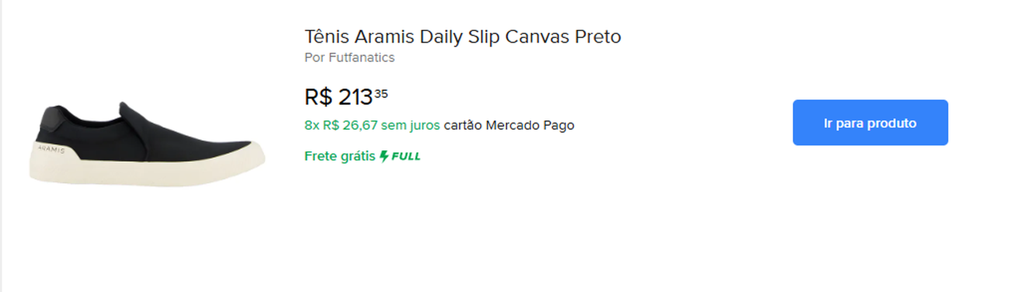Screen dimensions: 1027x292
Task: Select "Canvas Preto" in the product title
Action: [562, 37]
